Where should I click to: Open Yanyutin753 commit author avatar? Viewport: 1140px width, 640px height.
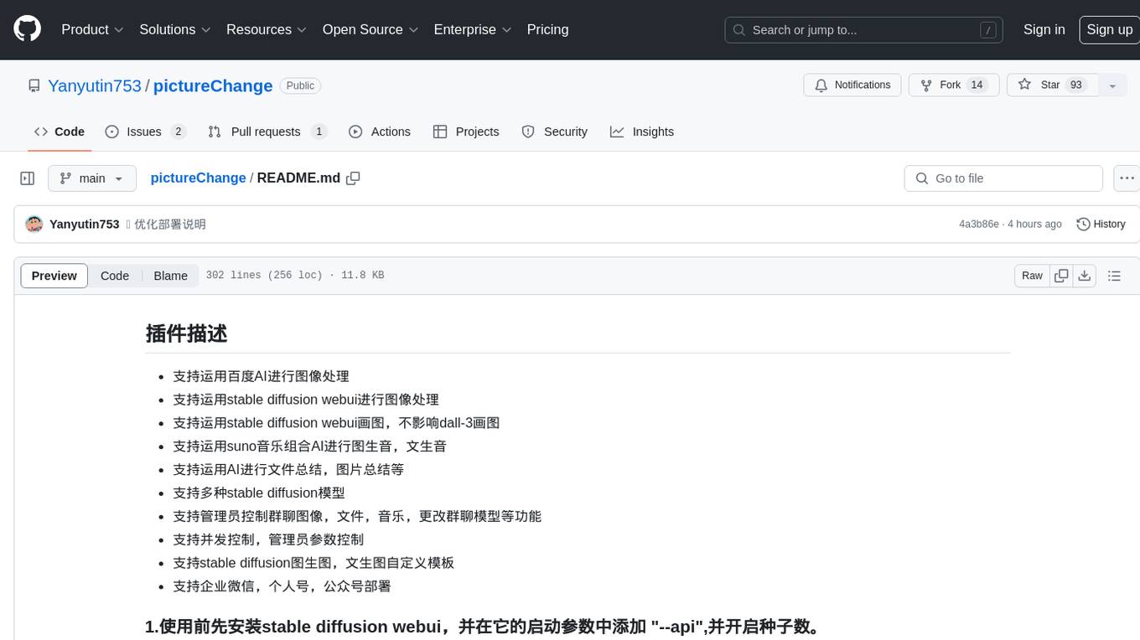click(x=34, y=224)
